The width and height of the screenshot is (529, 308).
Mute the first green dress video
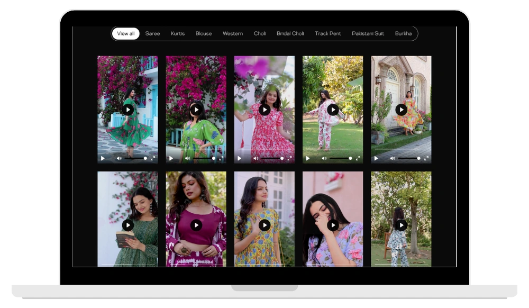tap(119, 158)
